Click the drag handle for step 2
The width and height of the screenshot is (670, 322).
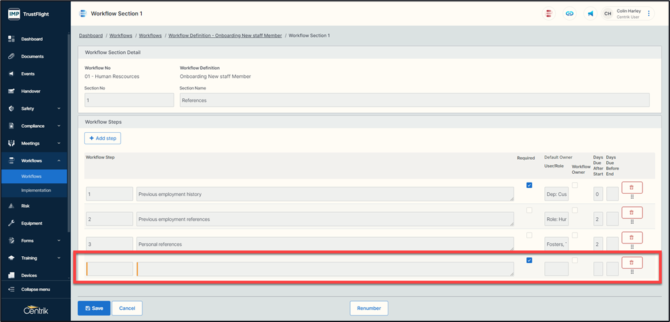tap(632, 222)
